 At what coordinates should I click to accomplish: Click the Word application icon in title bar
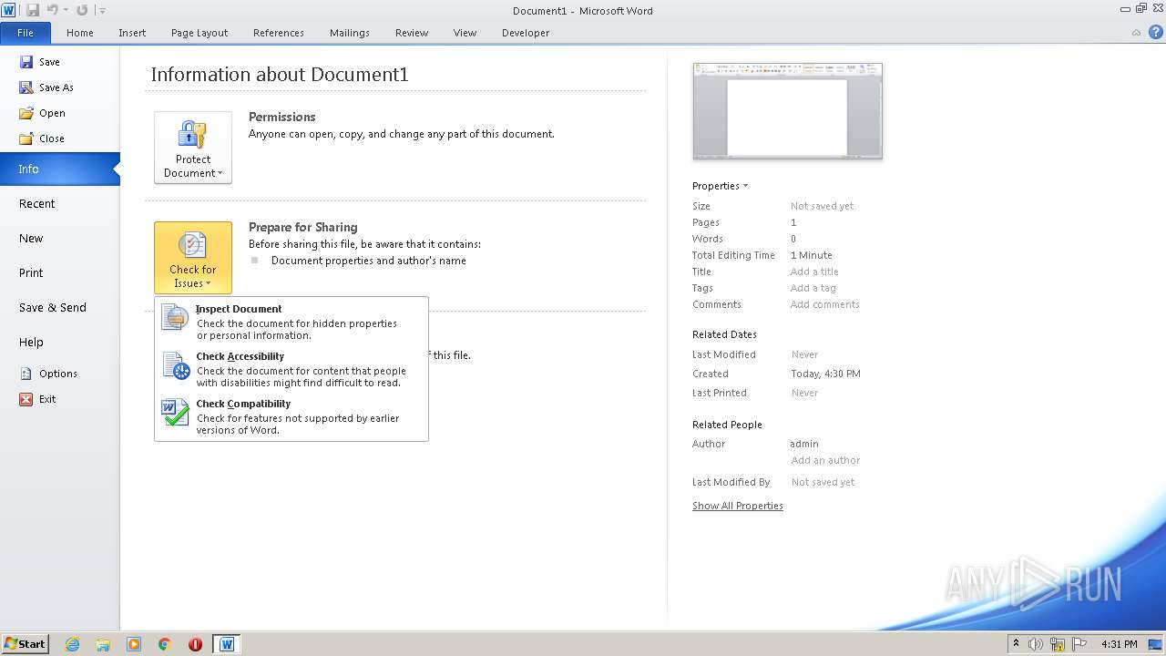click(9, 10)
